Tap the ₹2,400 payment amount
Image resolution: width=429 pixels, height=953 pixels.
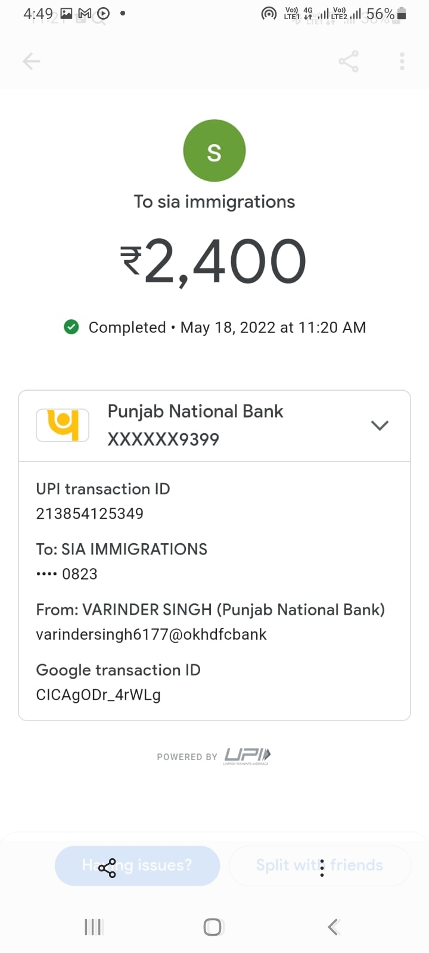(x=214, y=262)
